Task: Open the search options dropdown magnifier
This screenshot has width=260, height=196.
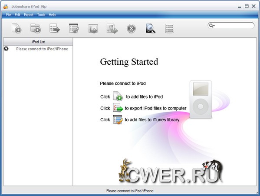Action: pos(212,26)
